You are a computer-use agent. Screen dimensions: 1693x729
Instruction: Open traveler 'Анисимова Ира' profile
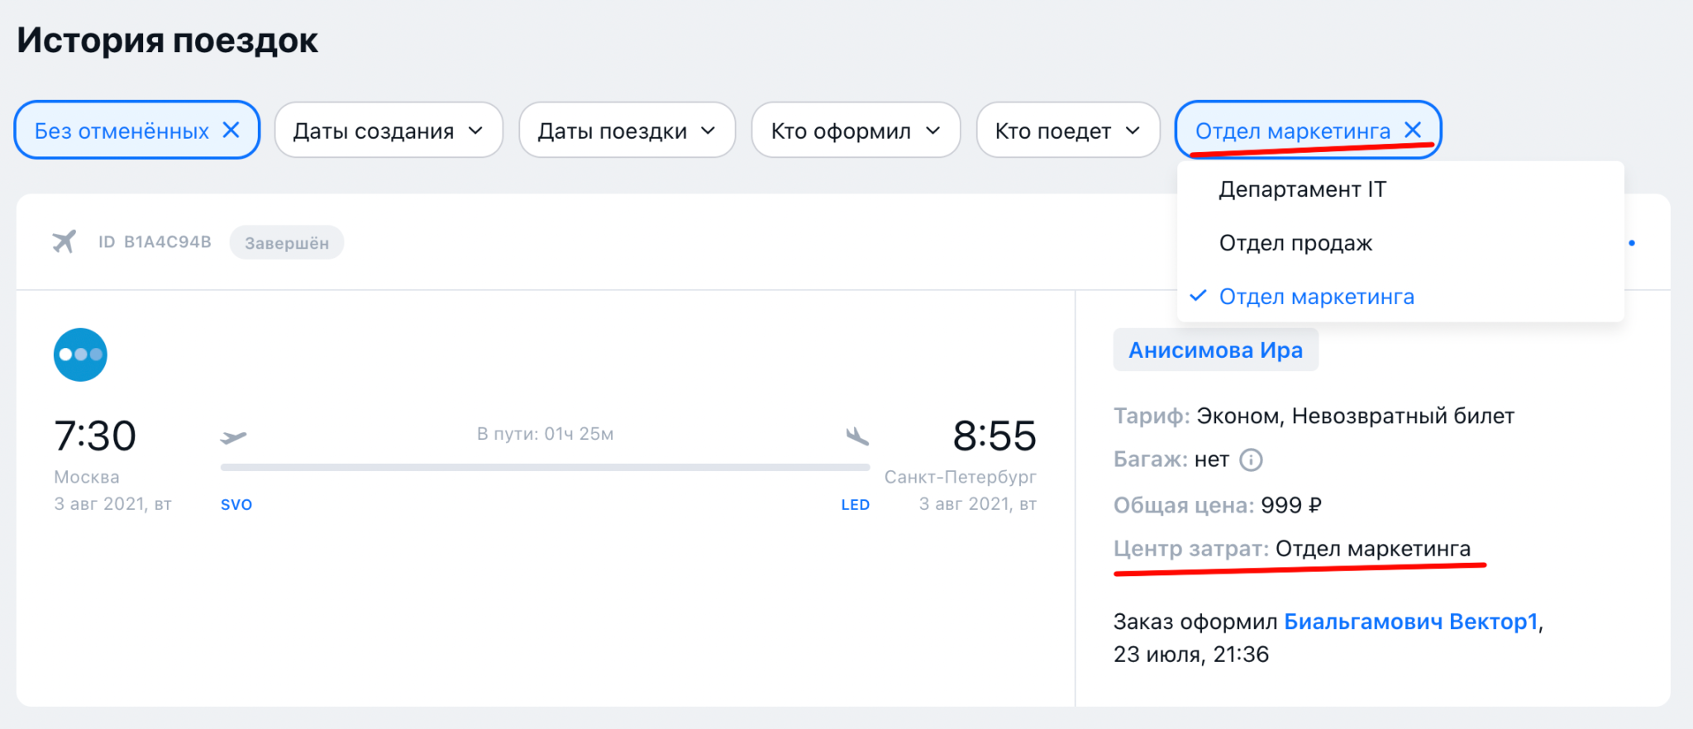(x=1215, y=350)
